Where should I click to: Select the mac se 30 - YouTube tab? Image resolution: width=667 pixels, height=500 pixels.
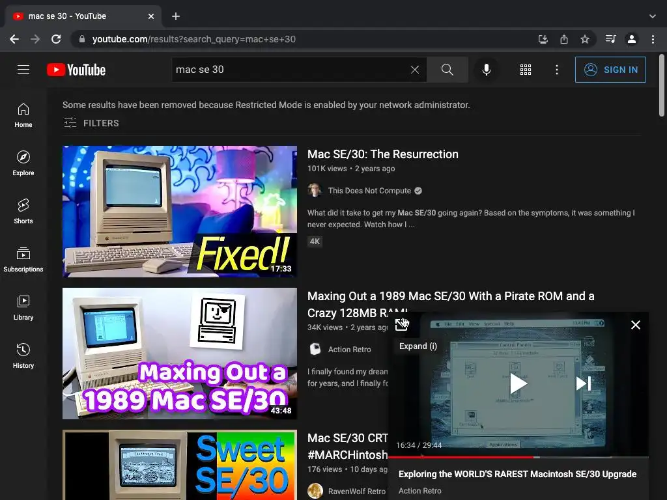pos(83,16)
